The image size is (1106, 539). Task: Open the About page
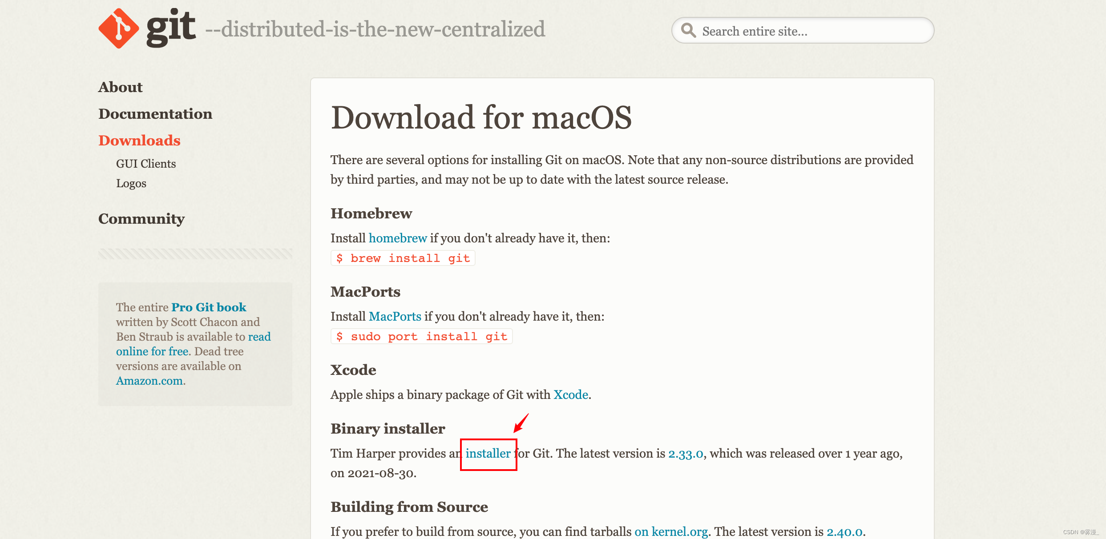(121, 87)
